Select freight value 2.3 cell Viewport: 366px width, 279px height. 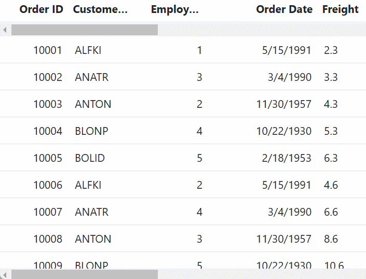click(x=331, y=50)
